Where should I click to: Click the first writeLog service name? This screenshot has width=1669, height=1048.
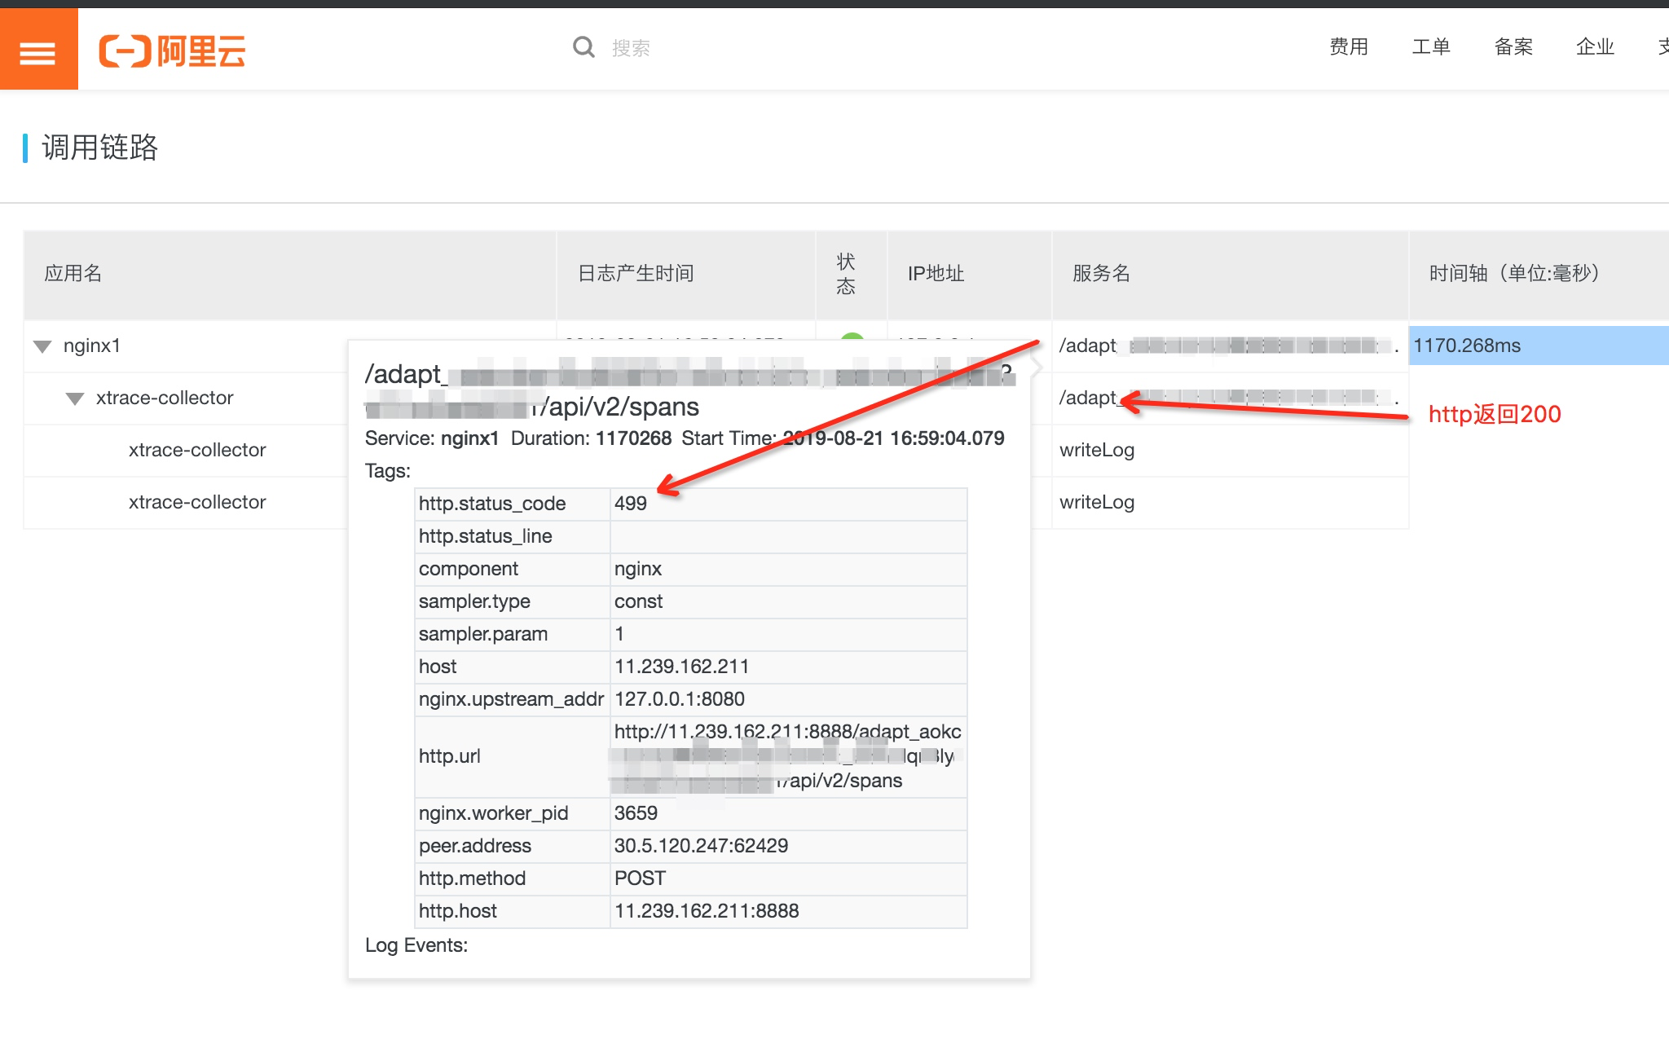point(1097,450)
